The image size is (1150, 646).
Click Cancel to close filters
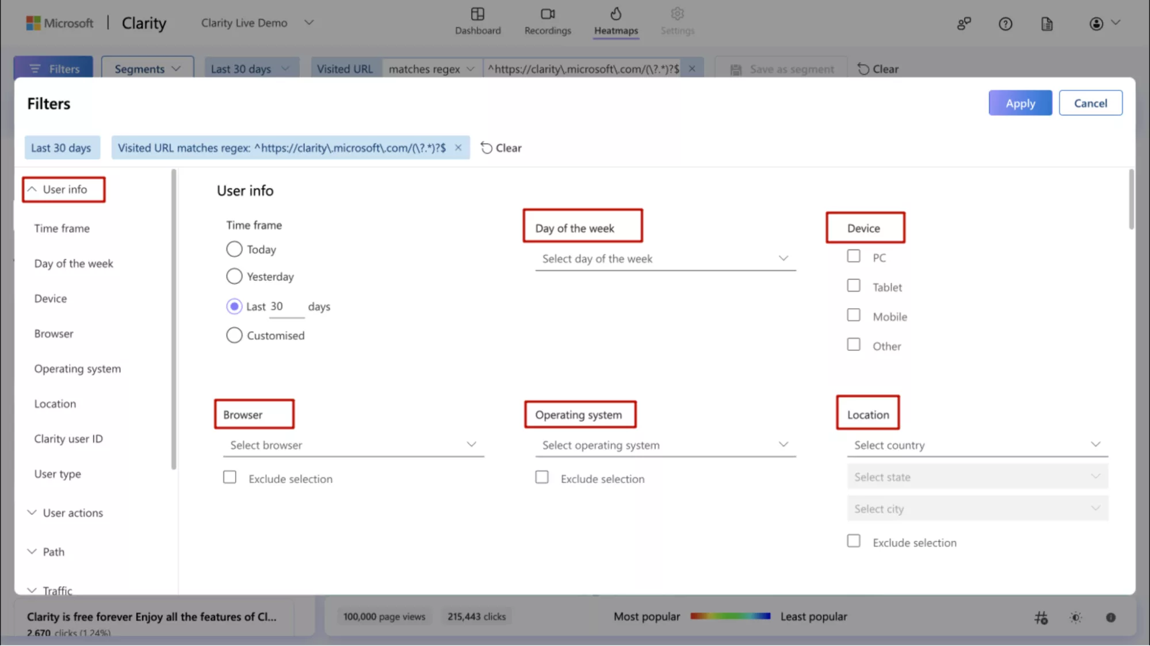click(x=1090, y=103)
